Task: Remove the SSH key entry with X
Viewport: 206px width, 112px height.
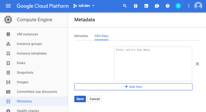Action: coord(197,64)
